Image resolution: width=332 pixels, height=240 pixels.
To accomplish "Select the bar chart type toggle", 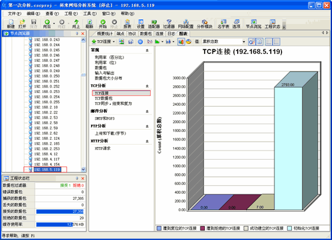I will [181, 41].
